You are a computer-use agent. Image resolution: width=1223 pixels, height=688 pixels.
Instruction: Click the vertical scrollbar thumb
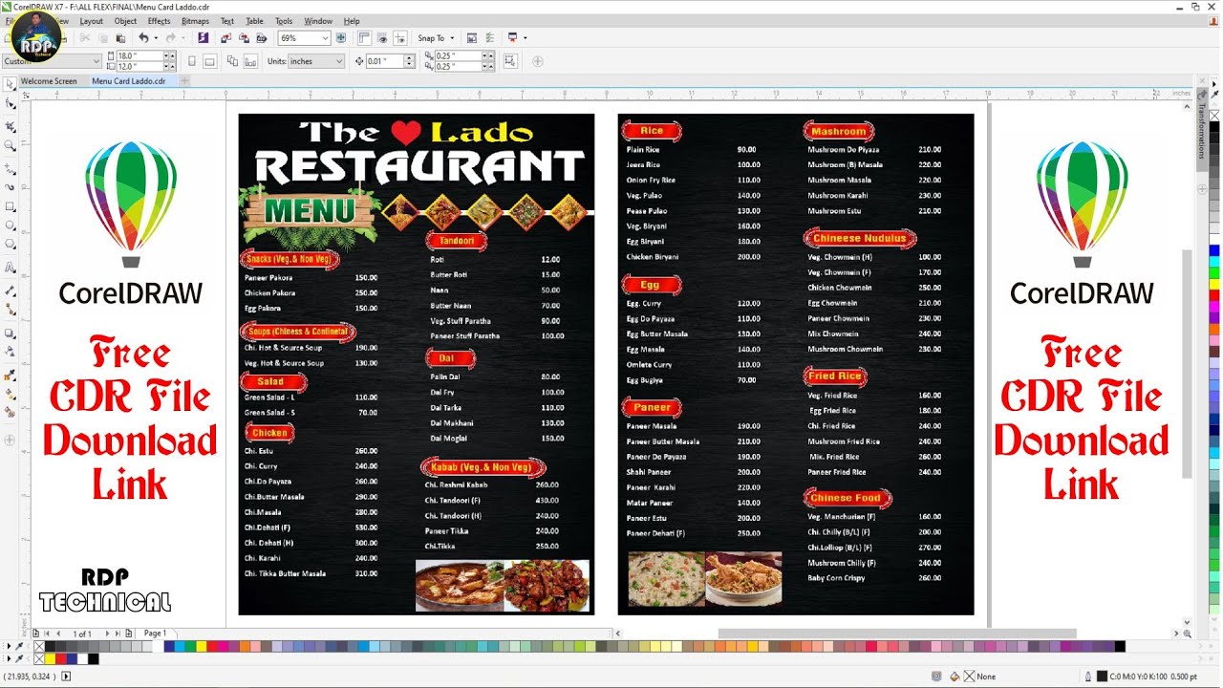1188,363
